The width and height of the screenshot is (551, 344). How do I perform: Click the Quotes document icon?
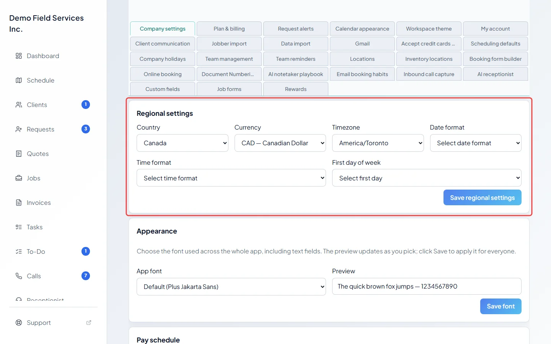[x=19, y=154]
